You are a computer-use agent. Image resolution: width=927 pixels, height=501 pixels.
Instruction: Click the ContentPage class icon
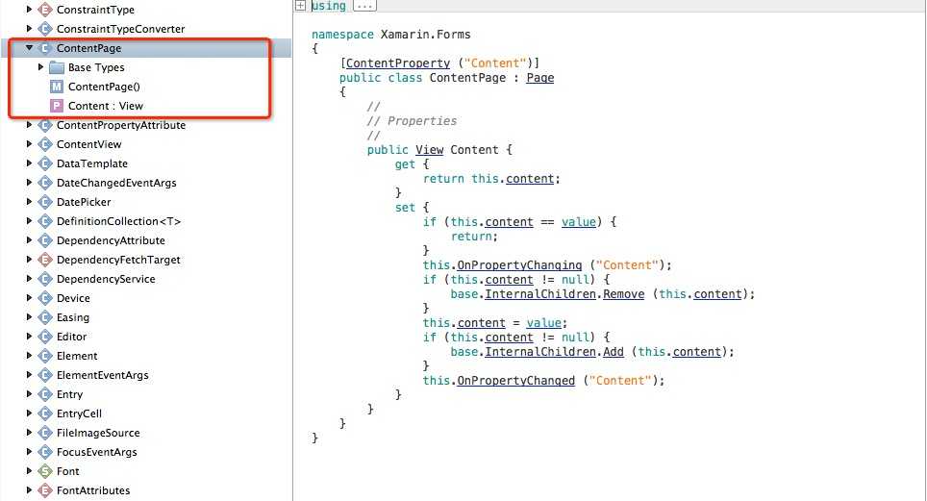point(45,48)
